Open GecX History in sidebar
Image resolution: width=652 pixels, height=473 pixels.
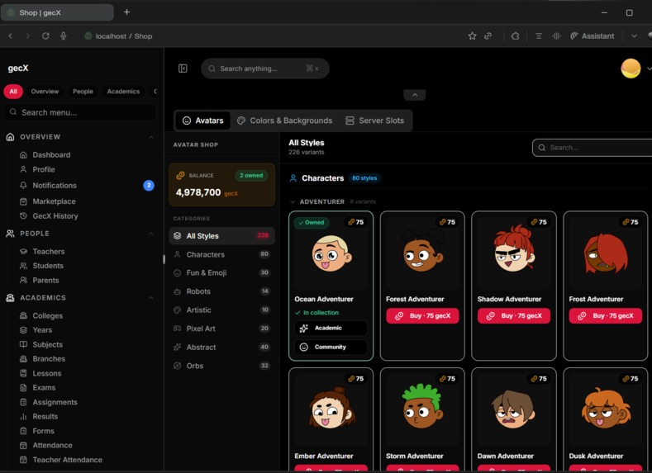click(55, 216)
